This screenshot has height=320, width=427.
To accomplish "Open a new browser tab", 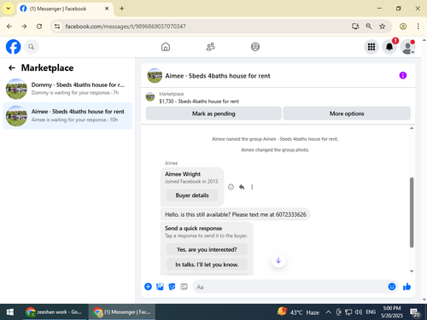I will click(122, 9).
